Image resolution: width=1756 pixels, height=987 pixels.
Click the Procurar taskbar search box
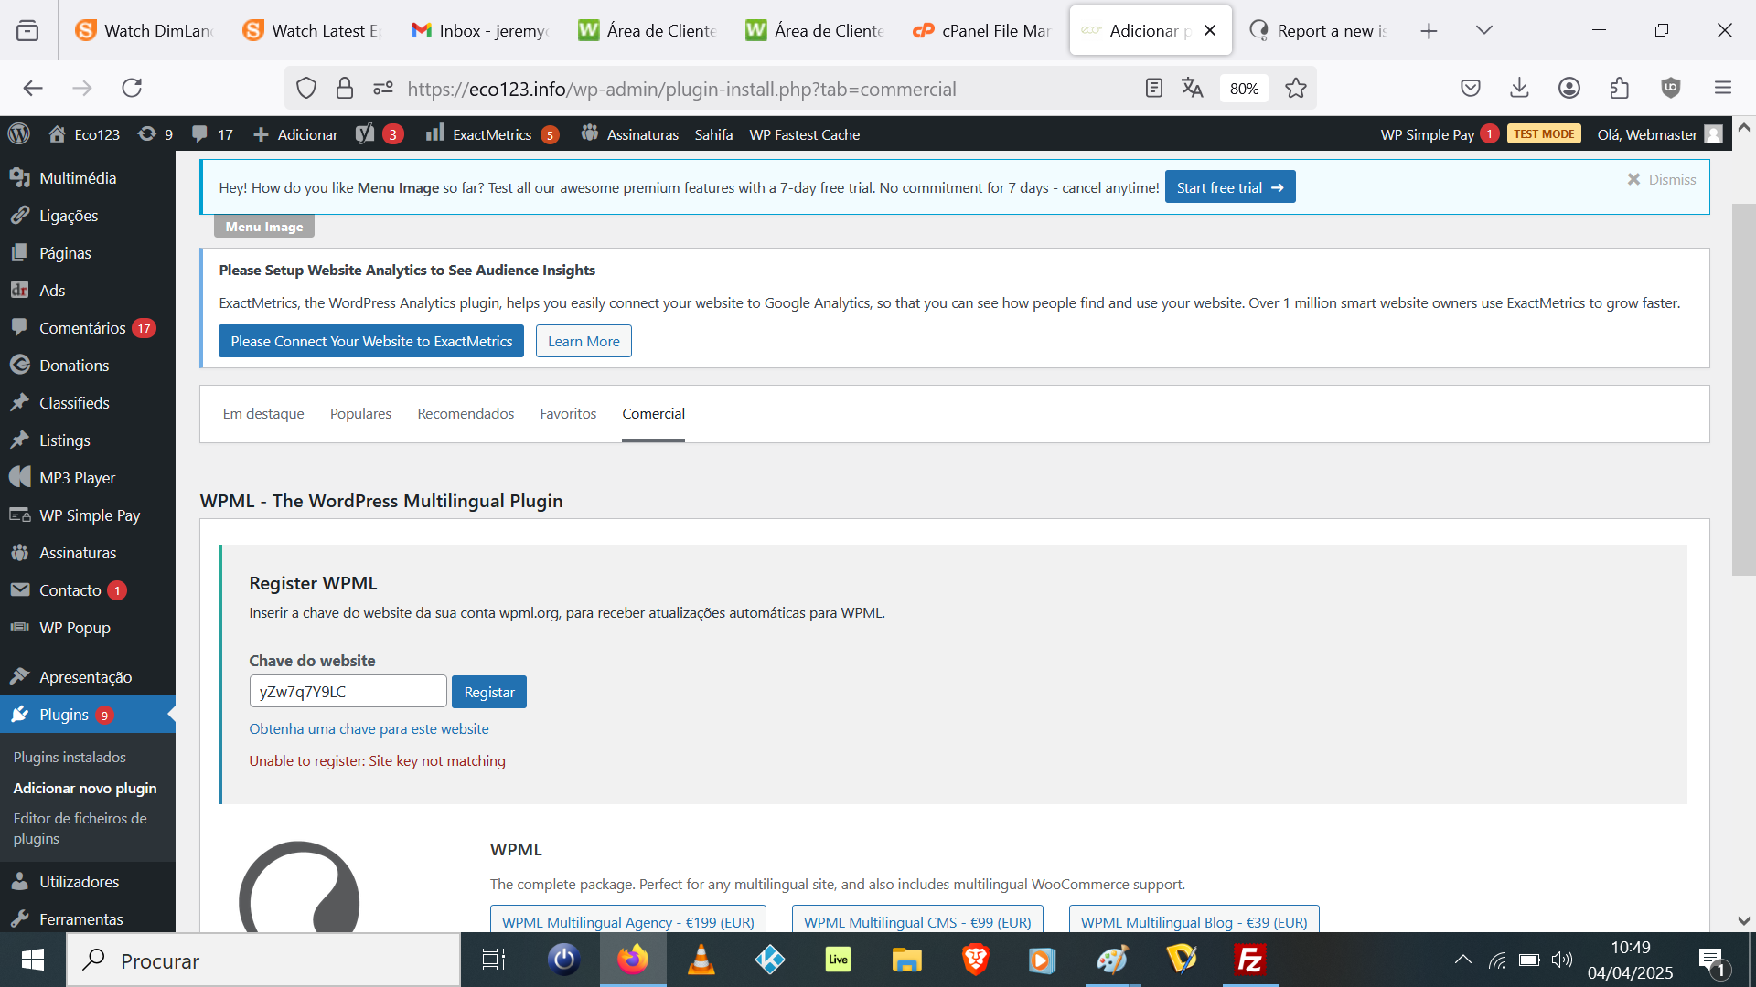263,960
